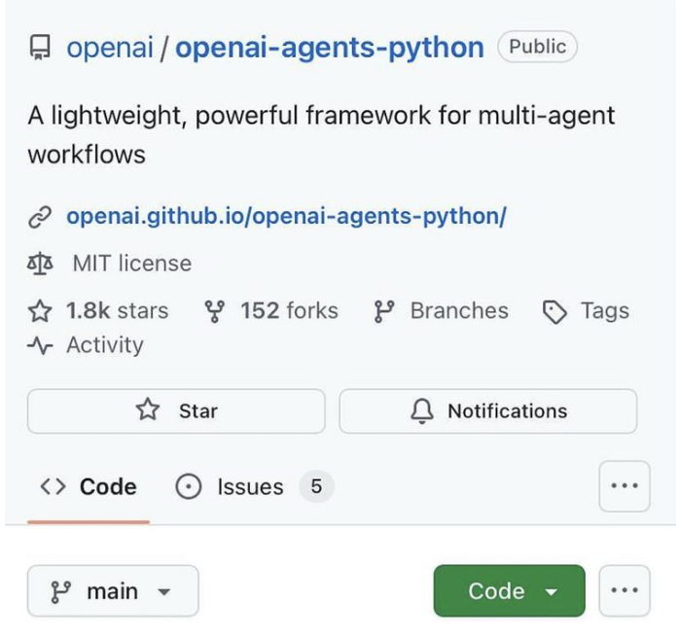
Task: Click the Tags label icon
Action: click(x=554, y=311)
